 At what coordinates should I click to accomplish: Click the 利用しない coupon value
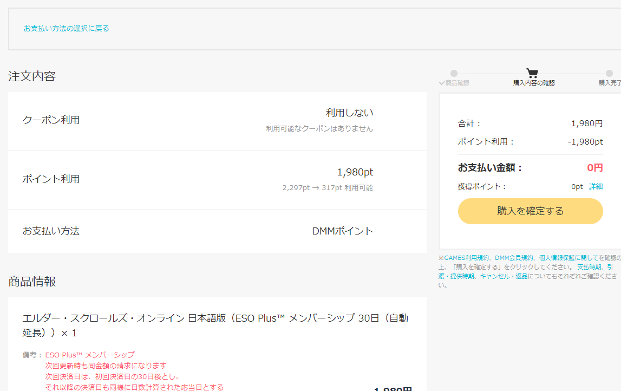349,113
